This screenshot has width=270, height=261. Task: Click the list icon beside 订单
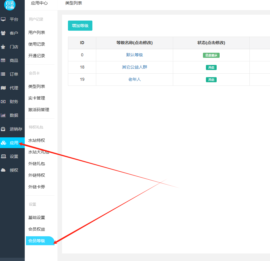click(x=3, y=74)
